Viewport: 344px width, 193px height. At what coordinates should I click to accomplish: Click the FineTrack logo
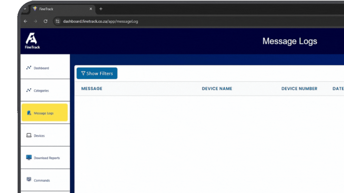tap(32, 40)
